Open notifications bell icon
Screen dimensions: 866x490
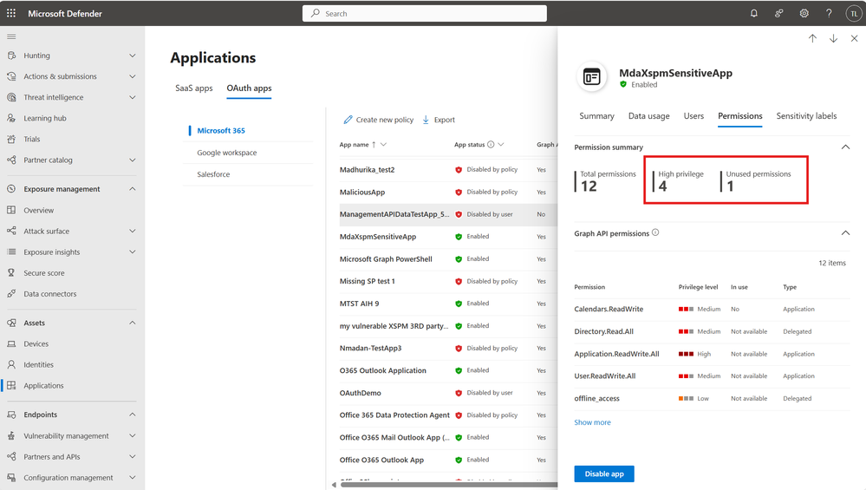click(x=754, y=13)
